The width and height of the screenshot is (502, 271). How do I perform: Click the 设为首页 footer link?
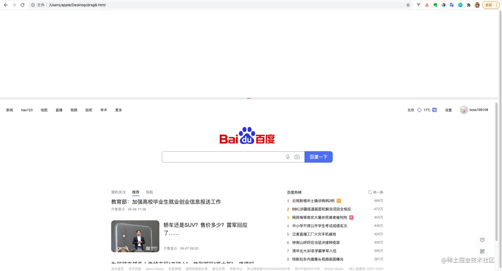(x=118, y=269)
